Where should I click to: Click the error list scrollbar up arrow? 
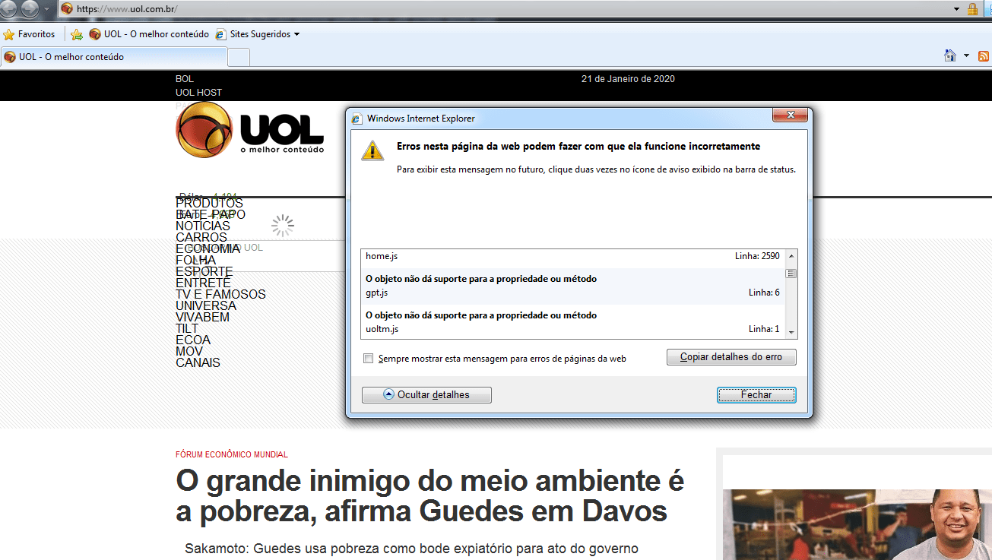coord(791,256)
